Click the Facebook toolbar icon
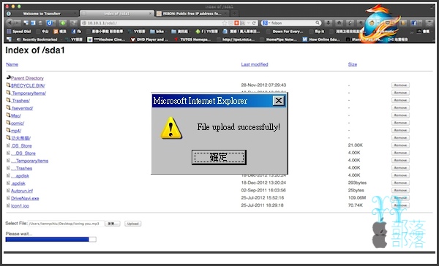 click(414, 23)
